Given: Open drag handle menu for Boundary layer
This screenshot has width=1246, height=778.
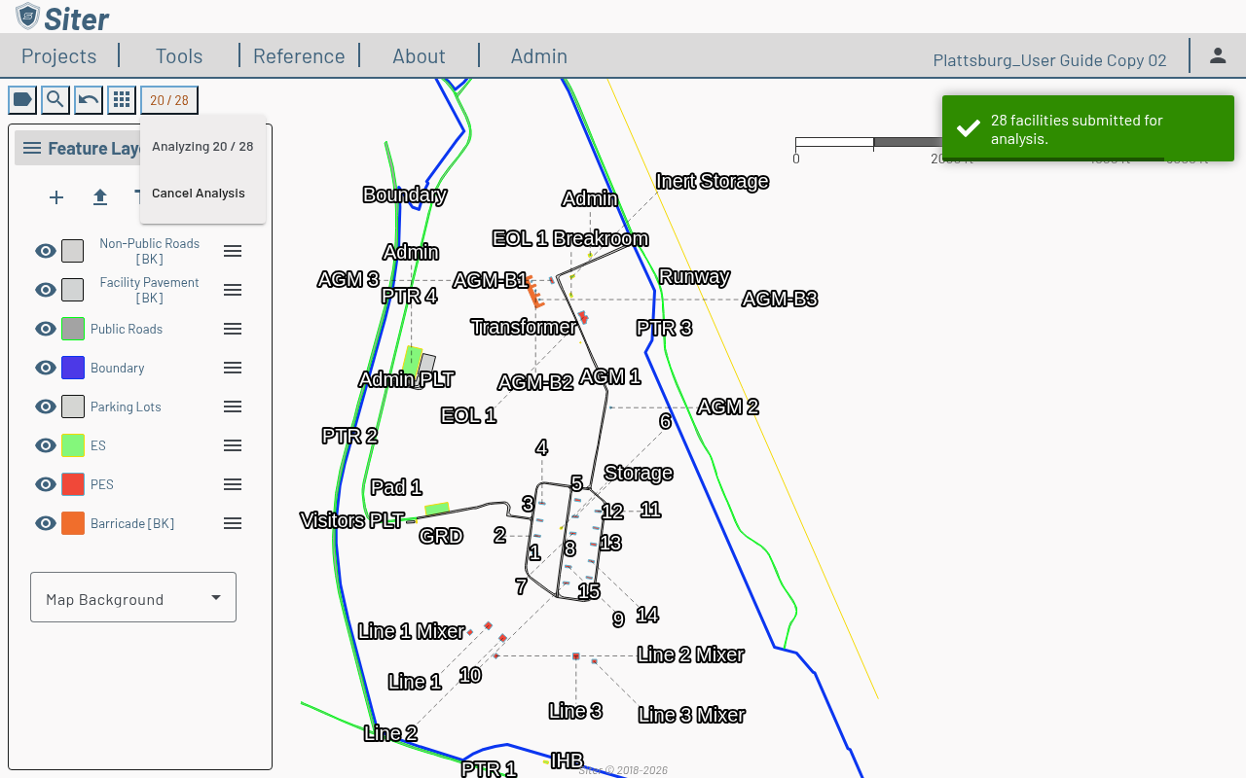Looking at the screenshot, I should pos(233,368).
